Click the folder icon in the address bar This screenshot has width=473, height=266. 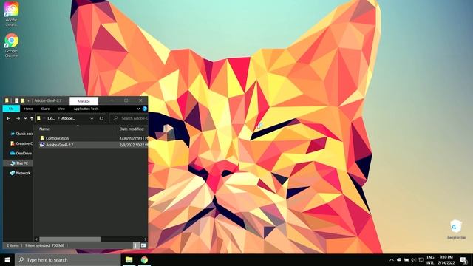(x=39, y=118)
